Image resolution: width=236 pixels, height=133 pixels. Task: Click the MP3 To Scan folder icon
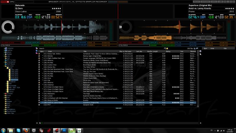pos(6,60)
